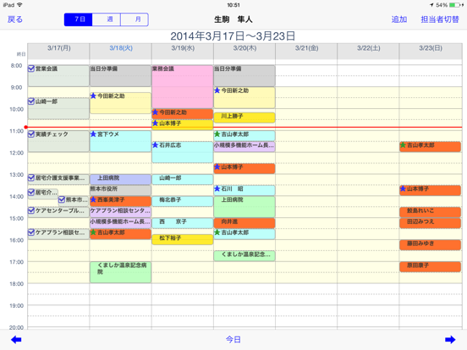Switch to 7日 view tab
This screenshot has width=467, height=350.
(x=79, y=19)
